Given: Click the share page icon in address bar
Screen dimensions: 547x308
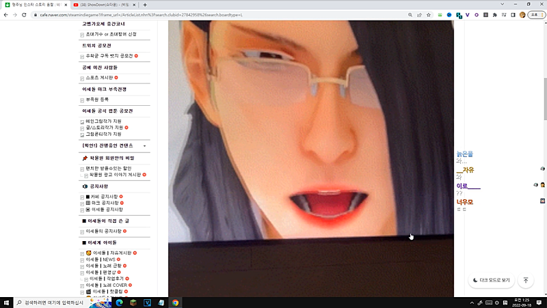Looking at the screenshot, I should [x=419, y=15].
